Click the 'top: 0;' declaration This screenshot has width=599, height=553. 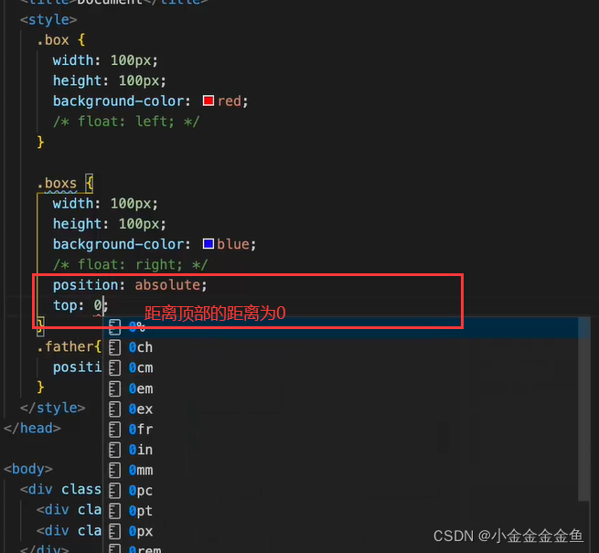click(x=80, y=305)
